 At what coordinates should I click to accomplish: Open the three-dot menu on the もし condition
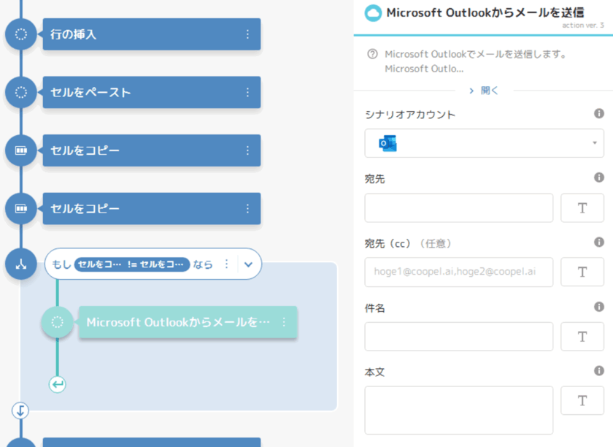(226, 264)
